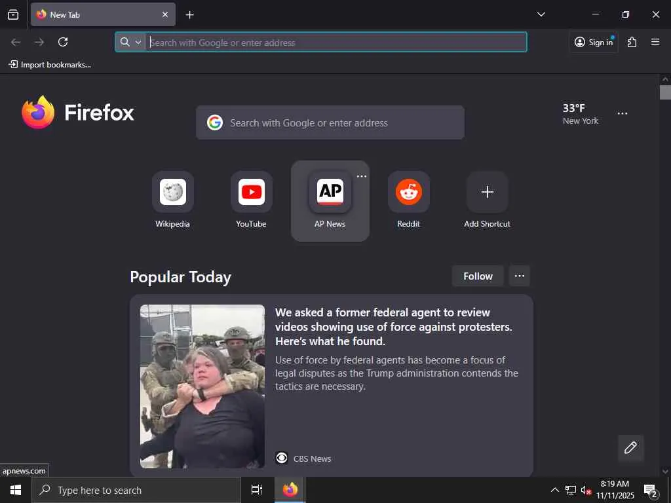Open the notification center icon

coord(651,490)
